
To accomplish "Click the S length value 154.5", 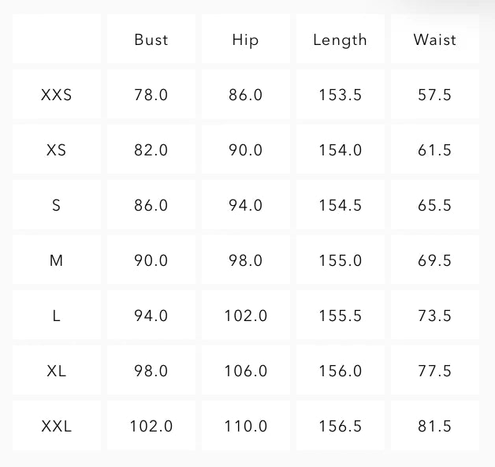I will coord(340,205).
